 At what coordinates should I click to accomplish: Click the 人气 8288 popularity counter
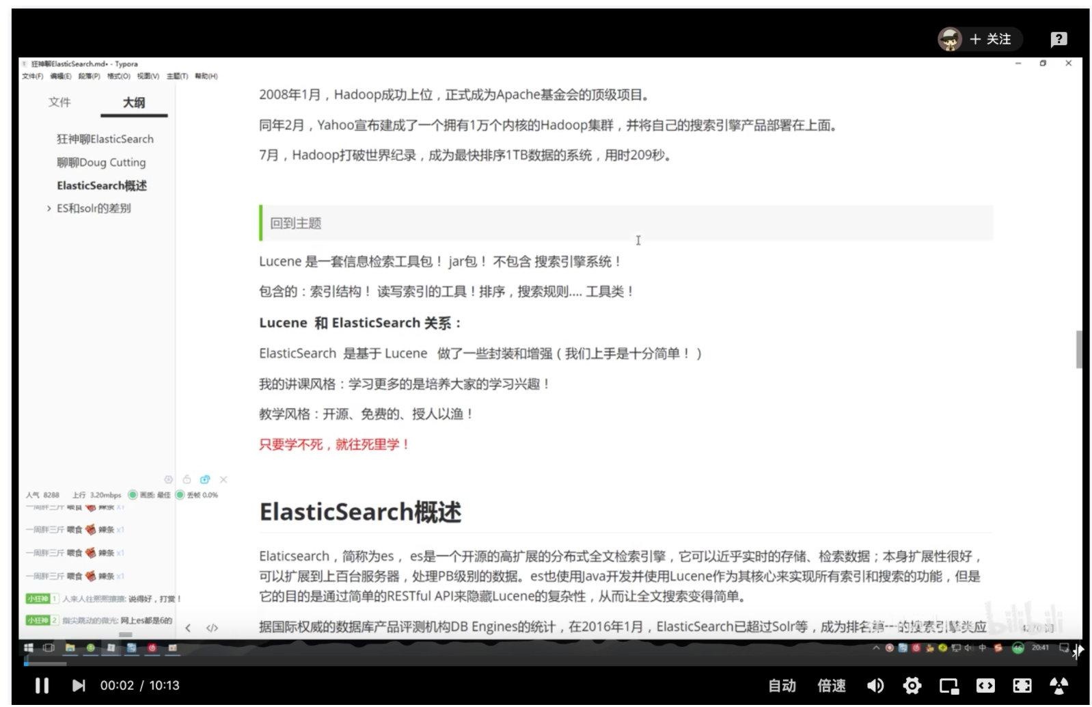tap(42, 495)
